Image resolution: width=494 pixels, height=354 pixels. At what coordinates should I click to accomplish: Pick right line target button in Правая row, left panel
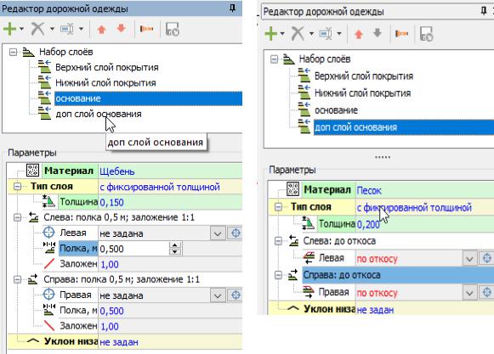(x=236, y=295)
